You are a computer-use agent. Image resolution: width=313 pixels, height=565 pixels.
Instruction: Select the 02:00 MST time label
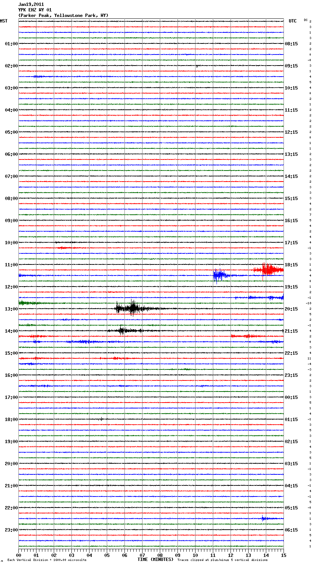11,66
